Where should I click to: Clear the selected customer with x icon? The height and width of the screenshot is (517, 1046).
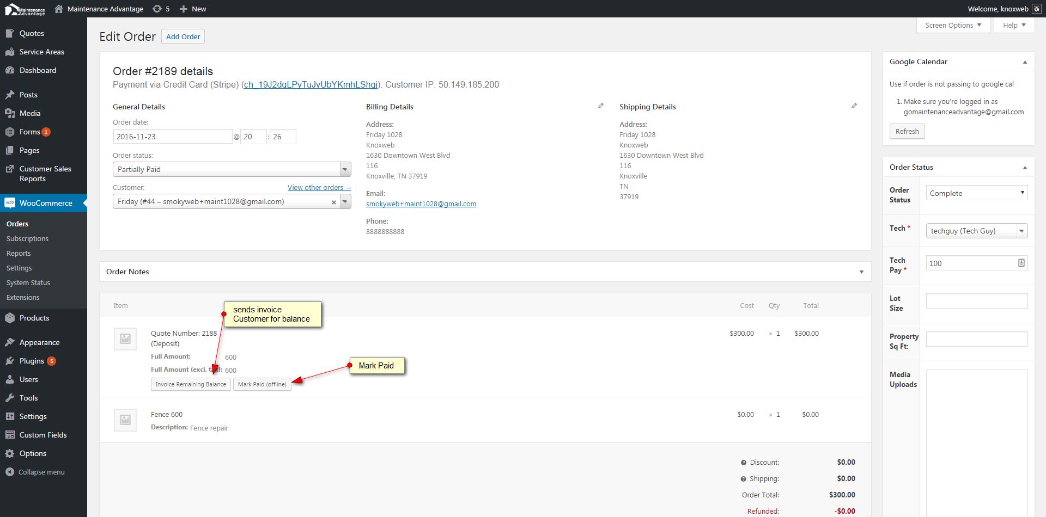(334, 202)
